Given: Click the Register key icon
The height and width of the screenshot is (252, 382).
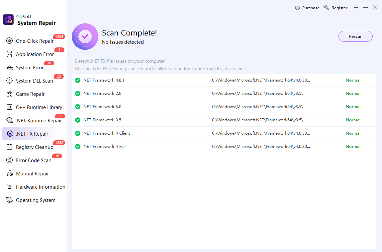Looking at the screenshot, I should click(x=326, y=8).
